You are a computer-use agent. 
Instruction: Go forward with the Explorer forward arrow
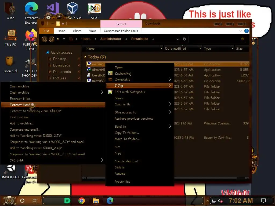click(51, 39)
